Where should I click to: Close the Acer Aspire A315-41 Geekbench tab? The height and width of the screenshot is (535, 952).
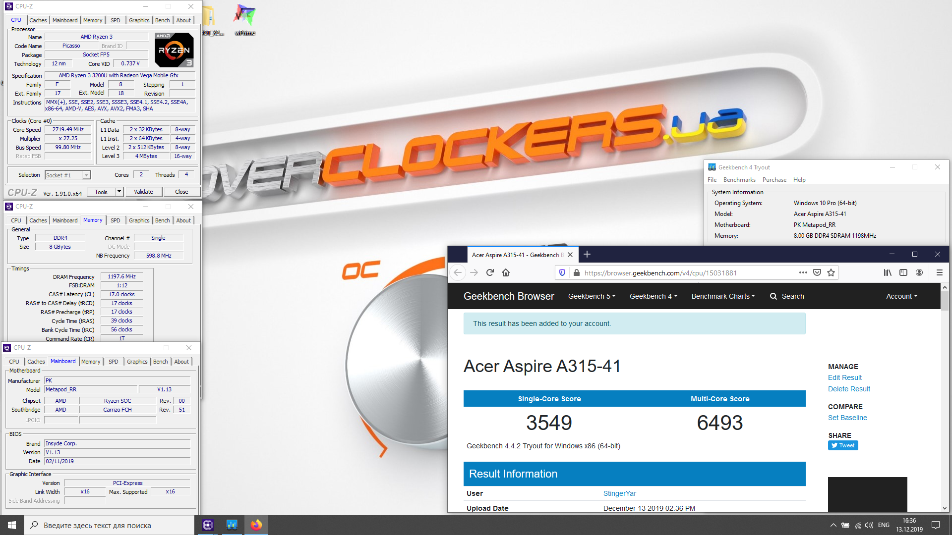point(570,255)
